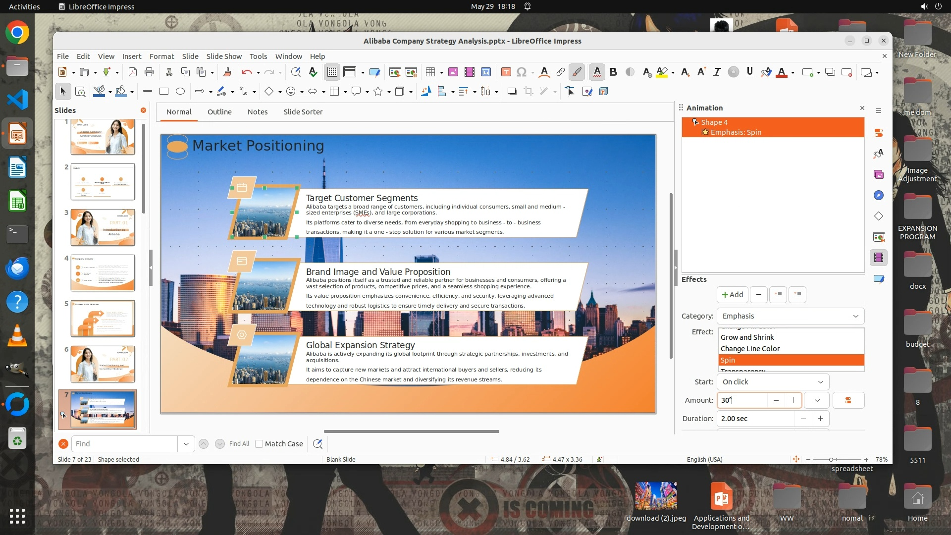This screenshot has height=535, width=951.
Task: Enable the Match Case checkbox
Action: 259,444
